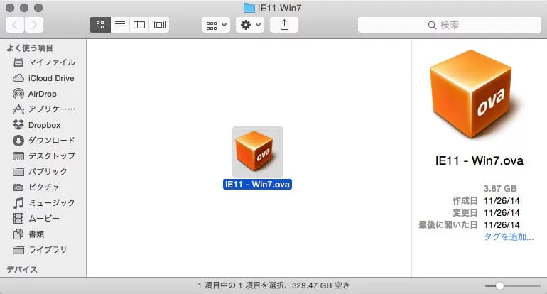Open ダウンロード in the sidebar
The width and height of the screenshot is (547, 294).
[43, 141]
